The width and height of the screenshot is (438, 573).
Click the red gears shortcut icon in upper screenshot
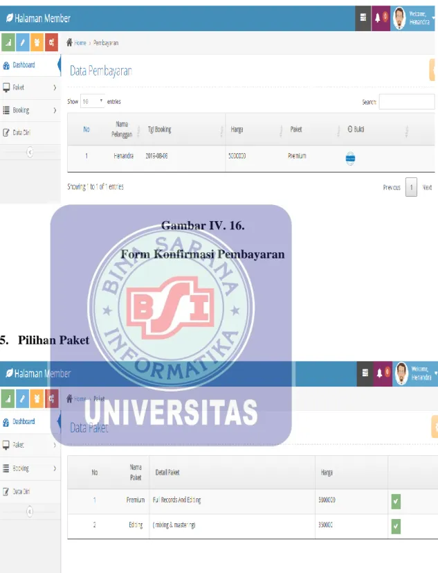pyautogui.click(x=51, y=42)
